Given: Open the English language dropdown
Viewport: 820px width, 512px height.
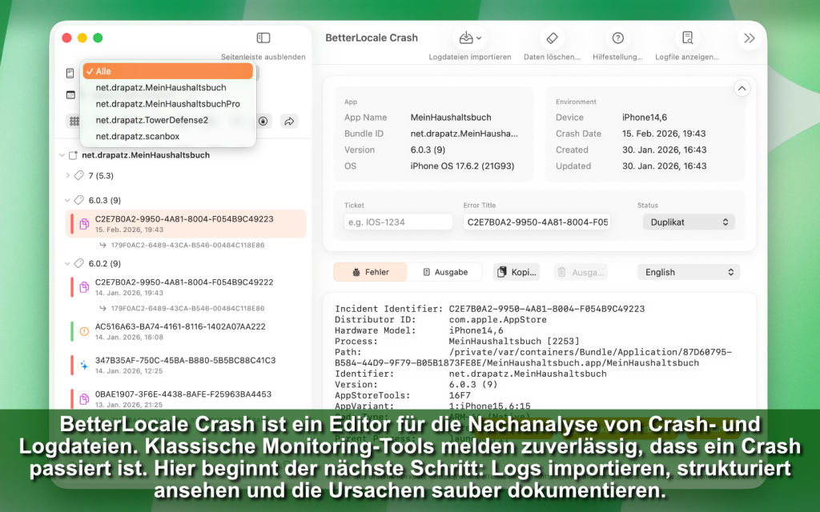Looking at the screenshot, I should (x=689, y=272).
